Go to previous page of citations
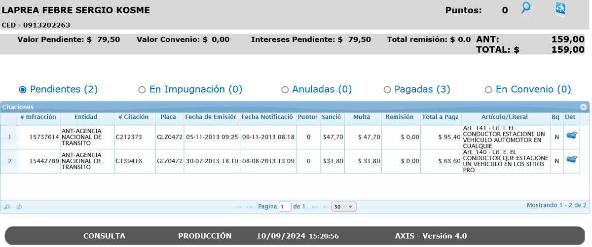 pos(249,207)
